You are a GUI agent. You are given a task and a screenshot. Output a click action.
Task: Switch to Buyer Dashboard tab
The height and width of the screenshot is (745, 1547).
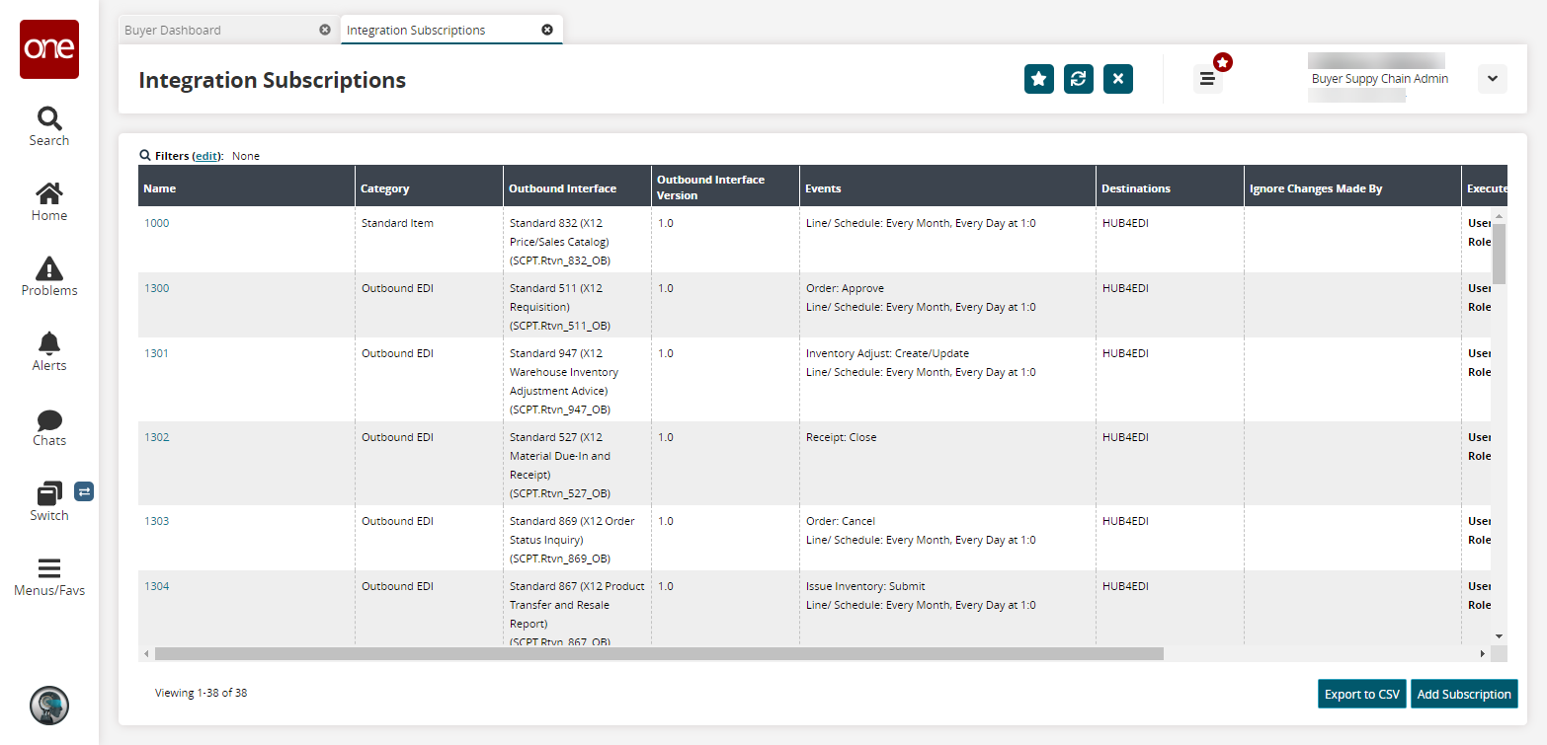(173, 31)
